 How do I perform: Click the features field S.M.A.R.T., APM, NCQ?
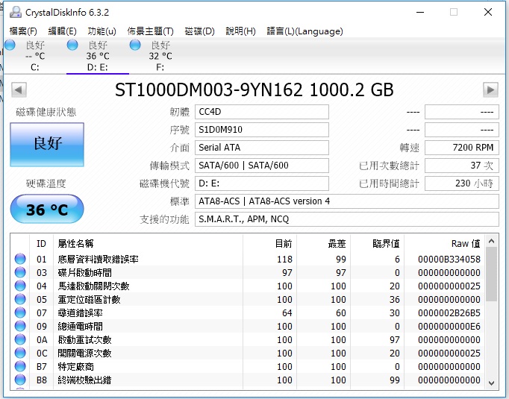(347, 219)
